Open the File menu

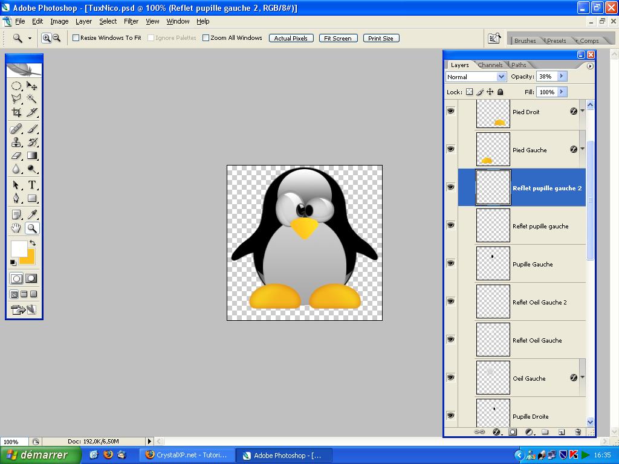tap(20, 21)
